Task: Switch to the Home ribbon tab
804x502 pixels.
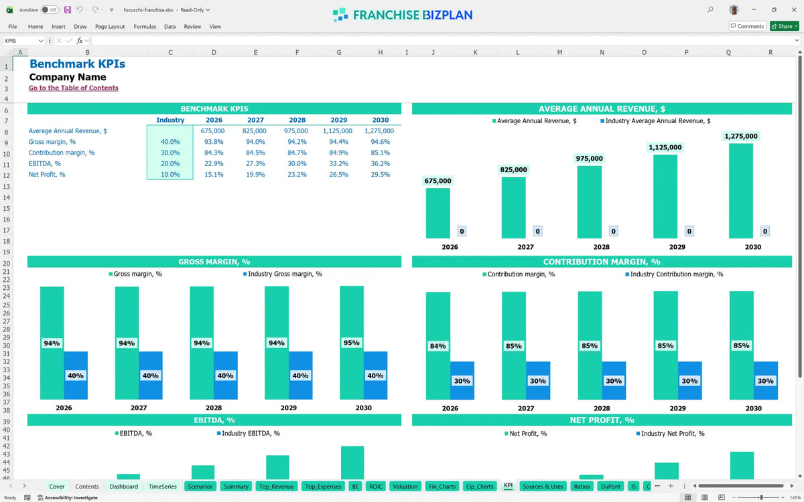Action: click(x=36, y=27)
